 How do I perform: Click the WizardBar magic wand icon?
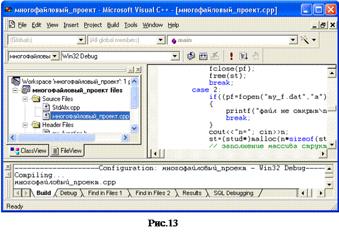click(305, 40)
